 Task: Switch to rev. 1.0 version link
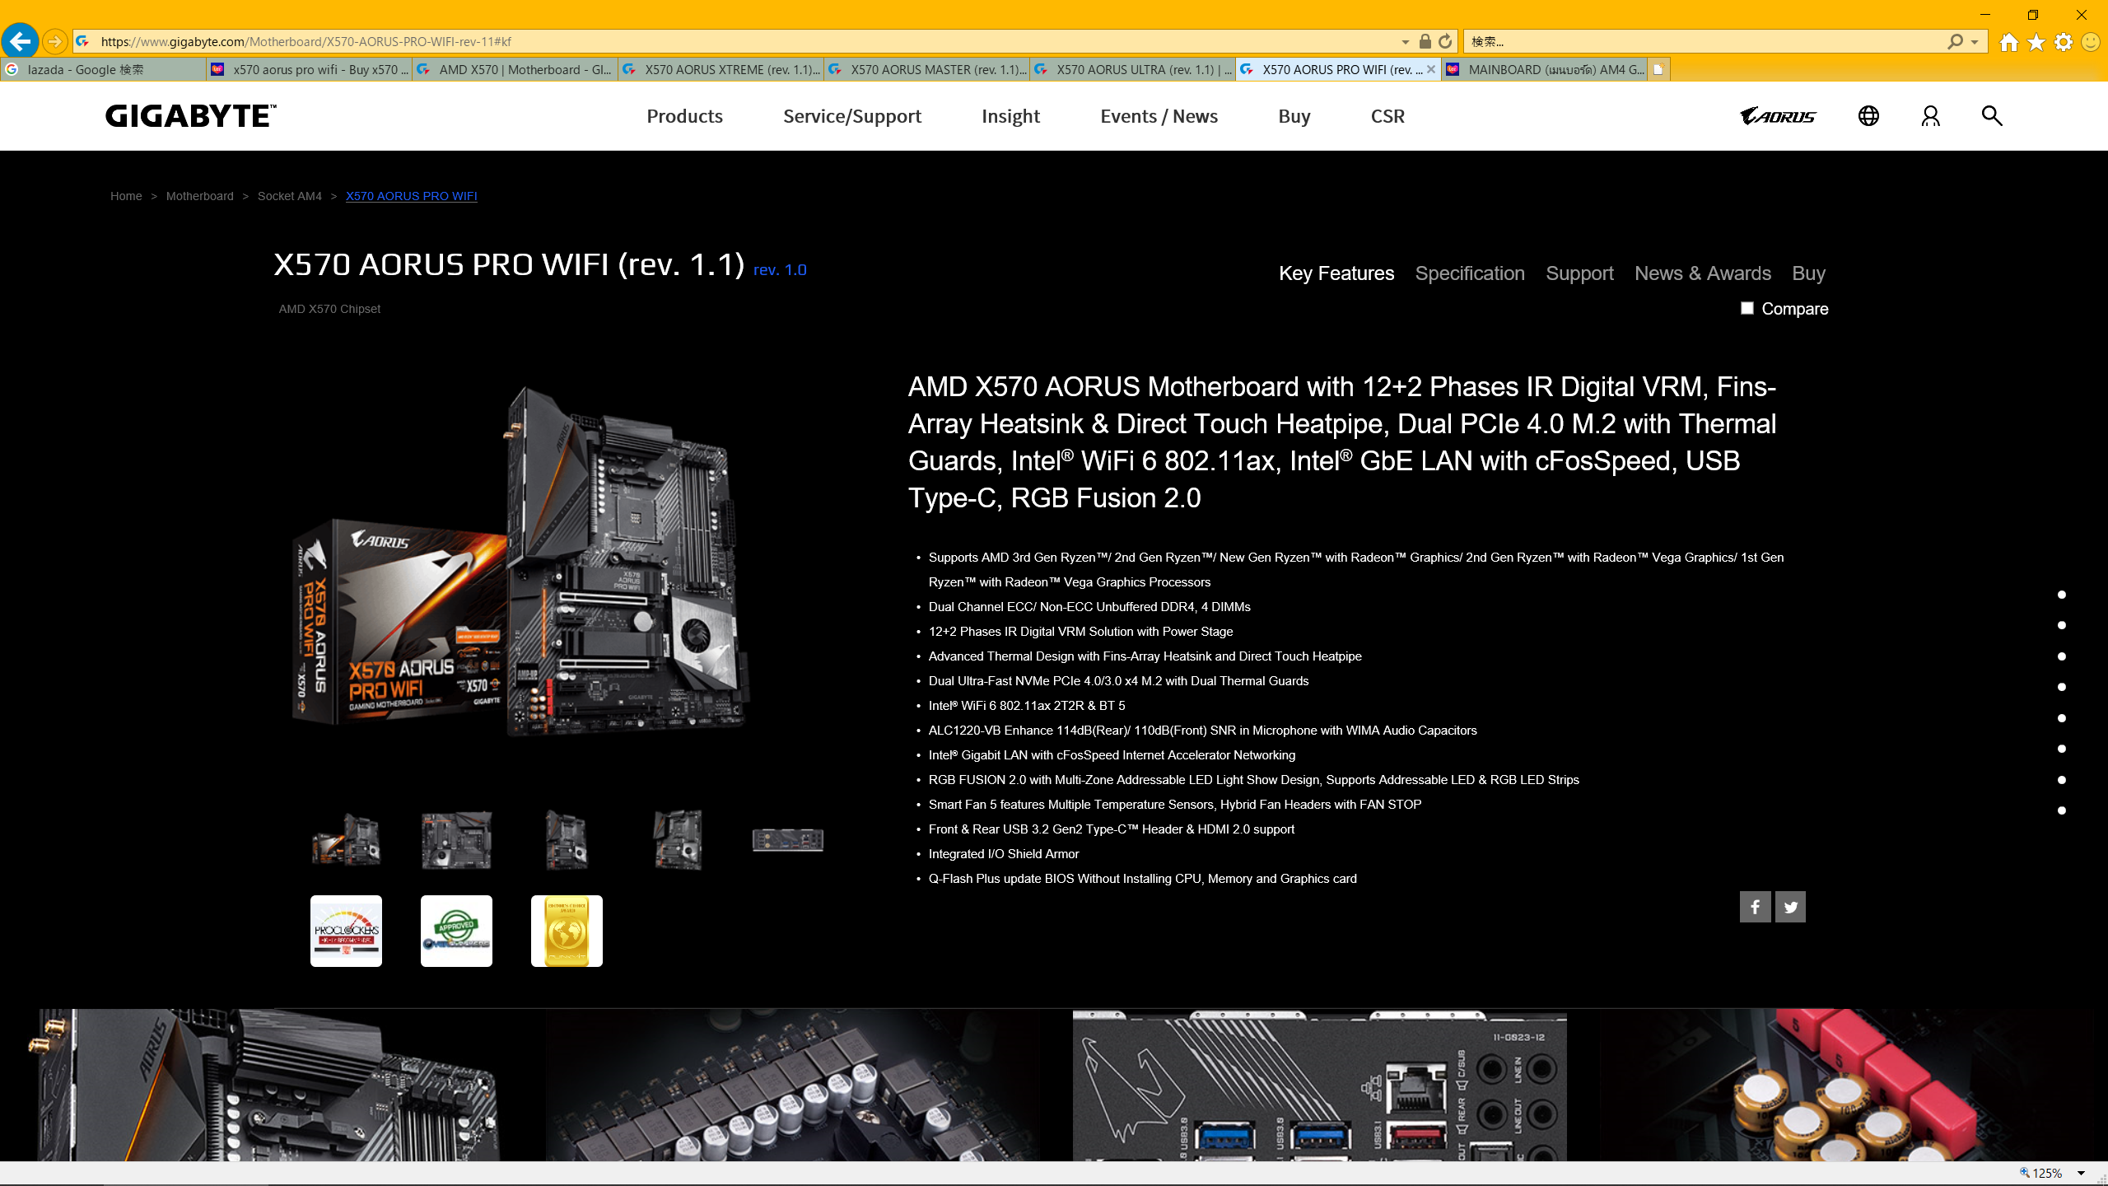pyautogui.click(x=780, y=270)
